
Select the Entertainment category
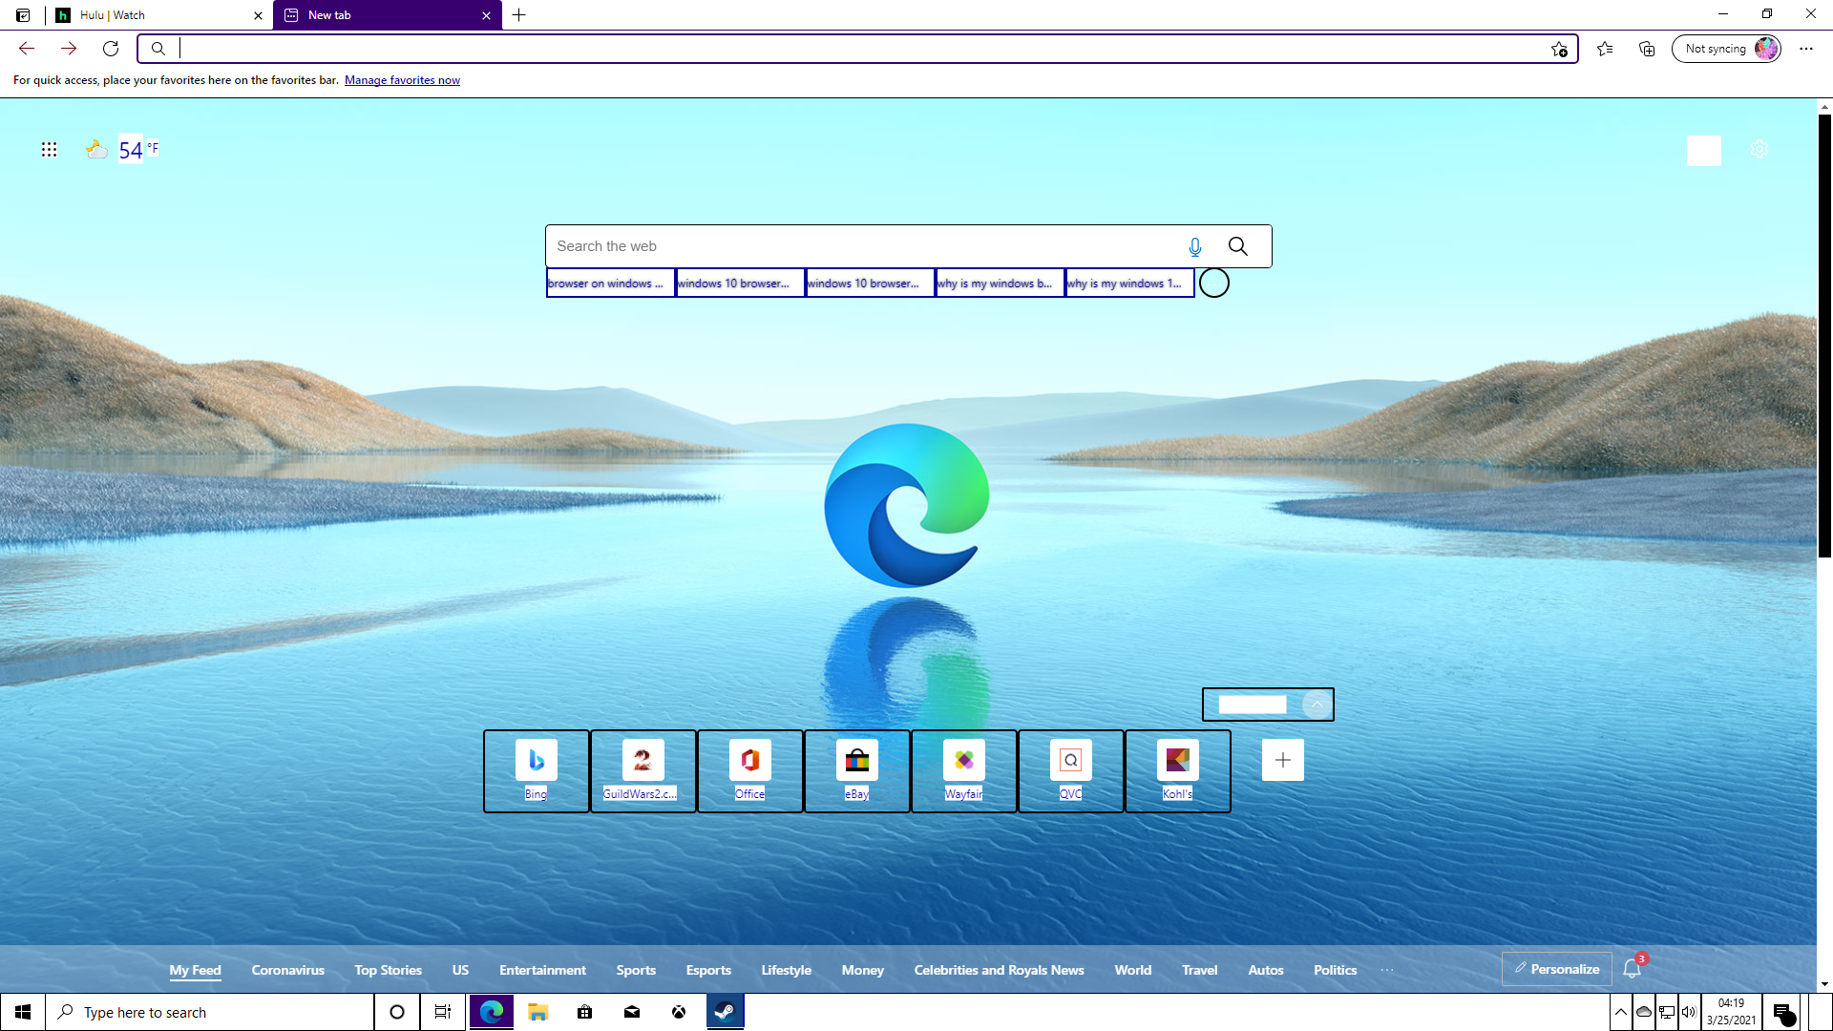pos(543,970)
